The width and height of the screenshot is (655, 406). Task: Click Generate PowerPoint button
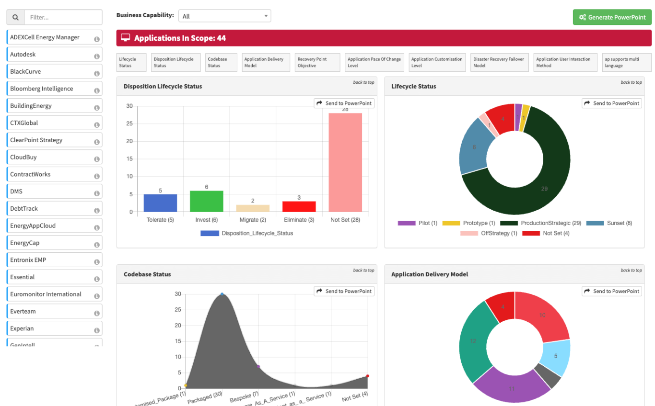[x=612, y=17]
